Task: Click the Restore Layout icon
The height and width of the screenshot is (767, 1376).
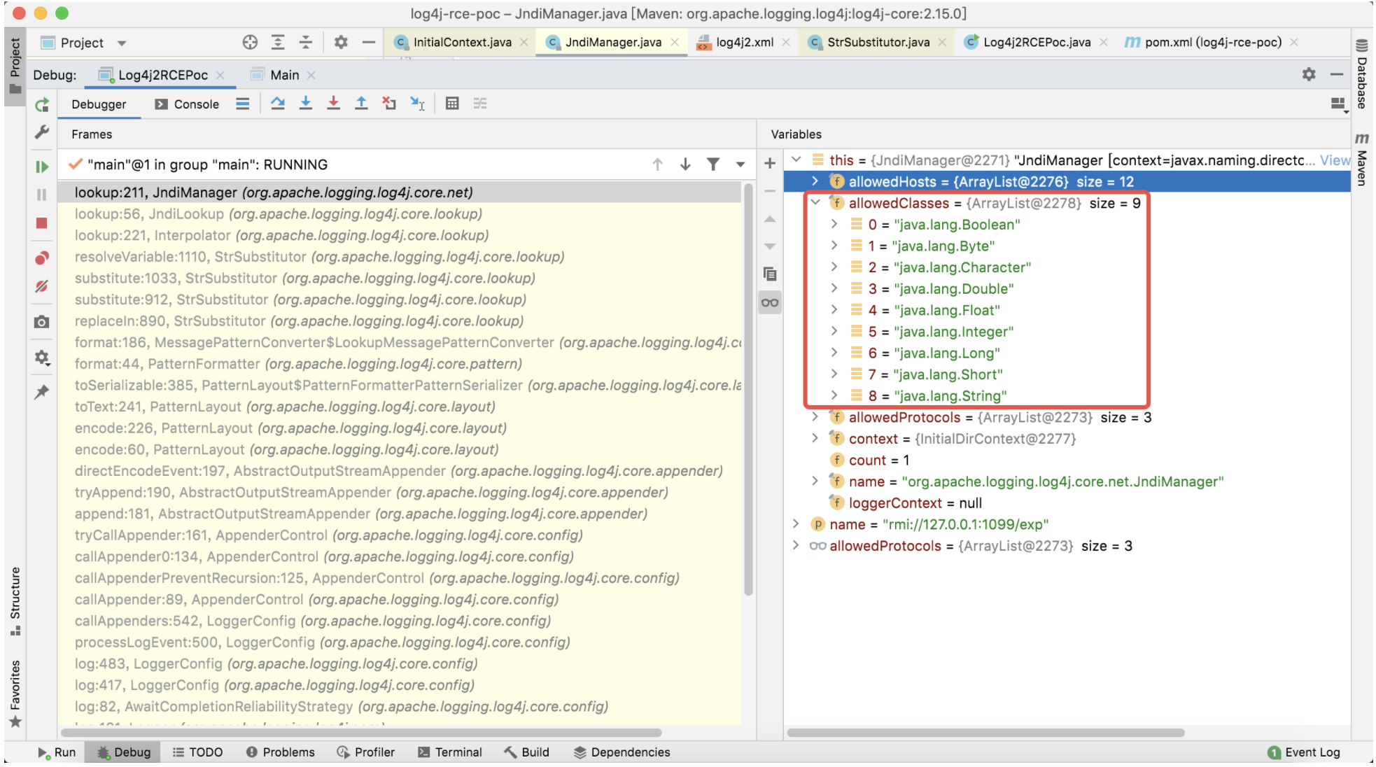Action: click(1338, 104)
